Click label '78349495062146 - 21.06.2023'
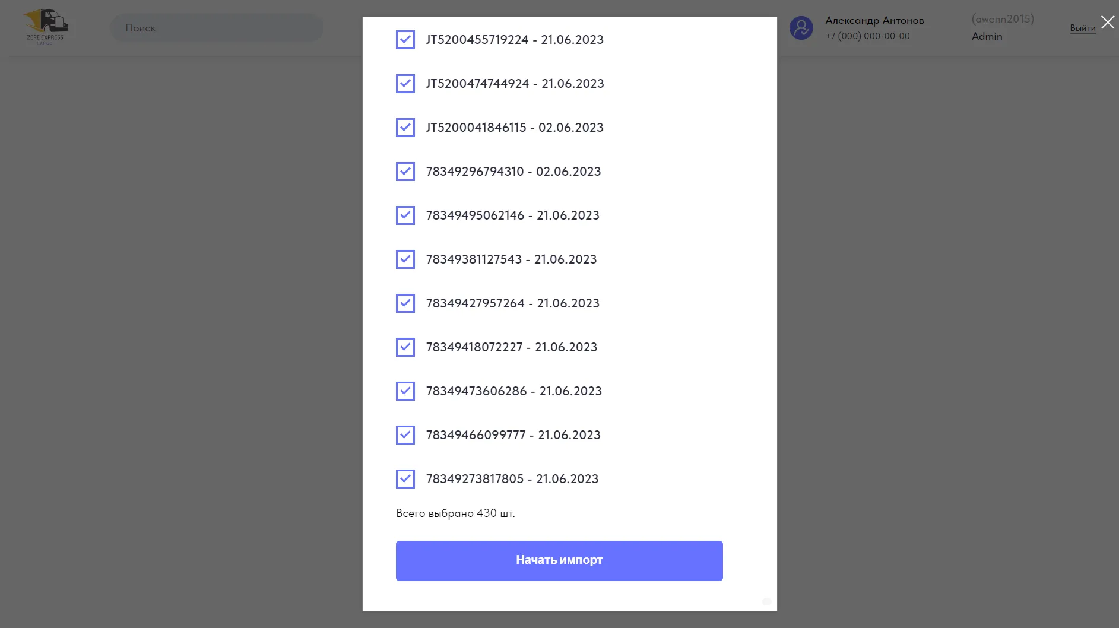The width and height of the screenshot is (1119, 628). click(513, 215)
